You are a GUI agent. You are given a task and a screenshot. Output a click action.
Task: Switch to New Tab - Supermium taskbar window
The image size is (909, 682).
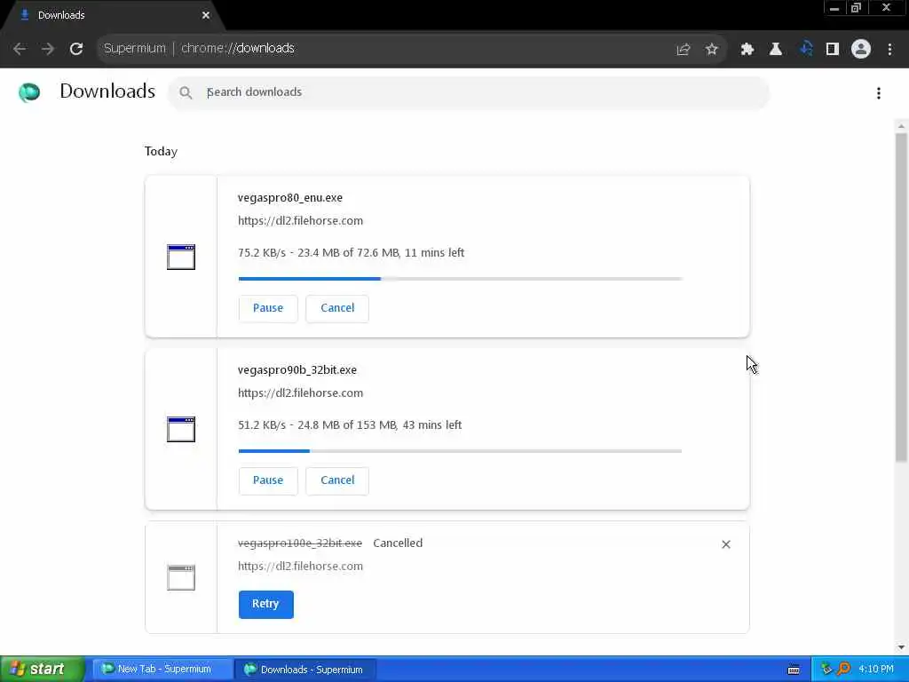point(162,670)
